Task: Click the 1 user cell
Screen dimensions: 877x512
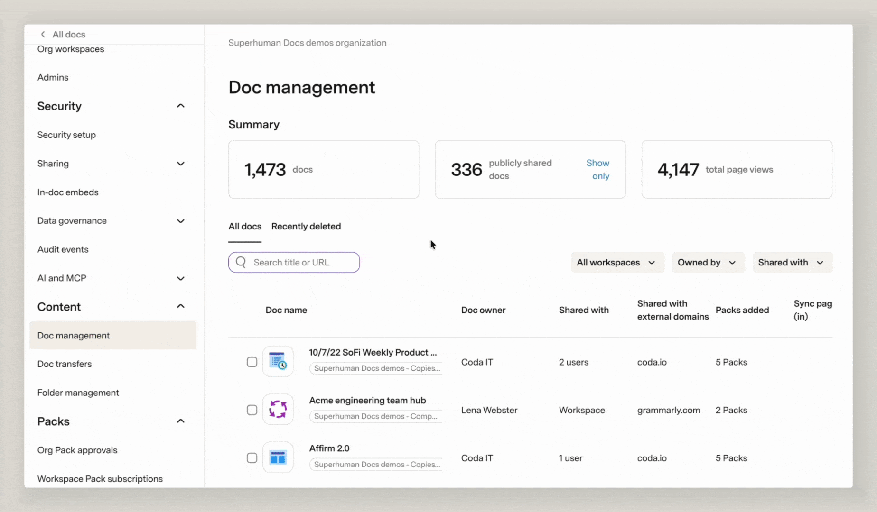Action: tap(570, 458)
